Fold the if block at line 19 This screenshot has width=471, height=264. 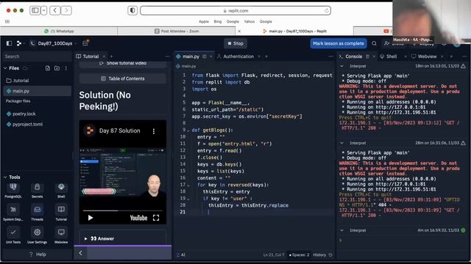click(188, 199)
